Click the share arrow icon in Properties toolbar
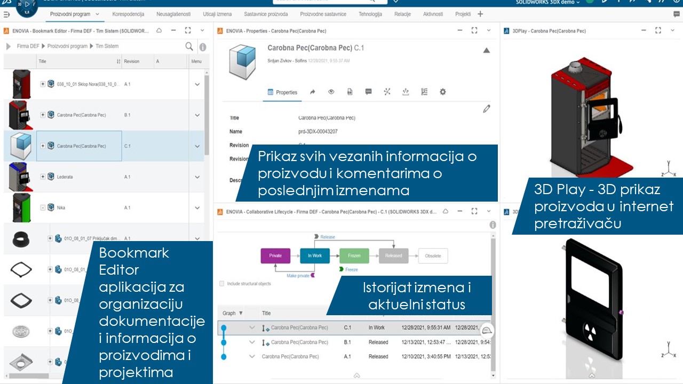This screenshot has width=683, height=384. click(312, 92)
